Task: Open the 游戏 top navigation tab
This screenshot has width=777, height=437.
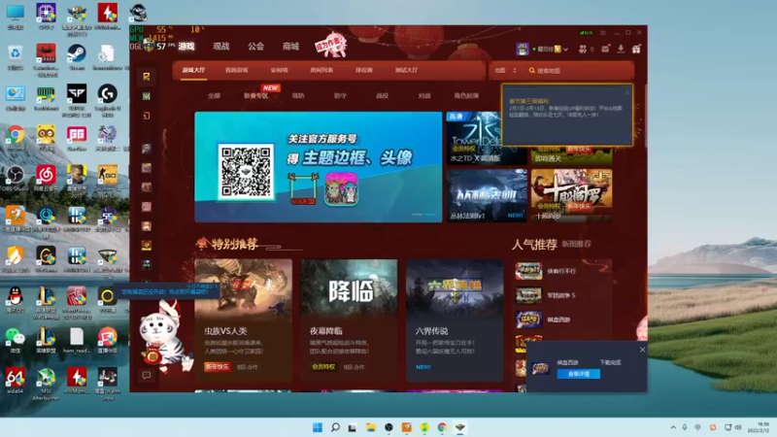Action: coord(186,46)
